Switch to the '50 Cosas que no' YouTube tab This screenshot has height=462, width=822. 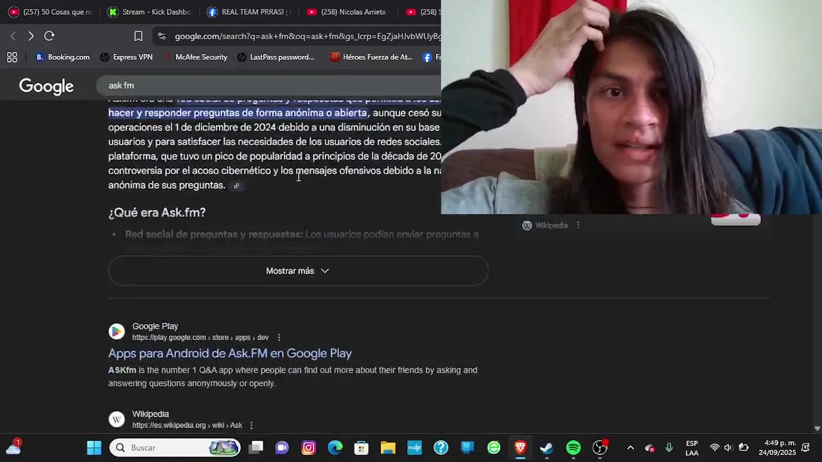(51, 12)
